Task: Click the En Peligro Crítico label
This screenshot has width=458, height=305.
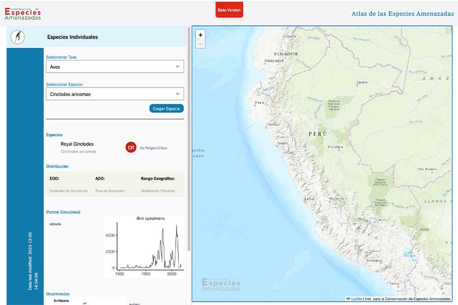Action: pos(153,148)
